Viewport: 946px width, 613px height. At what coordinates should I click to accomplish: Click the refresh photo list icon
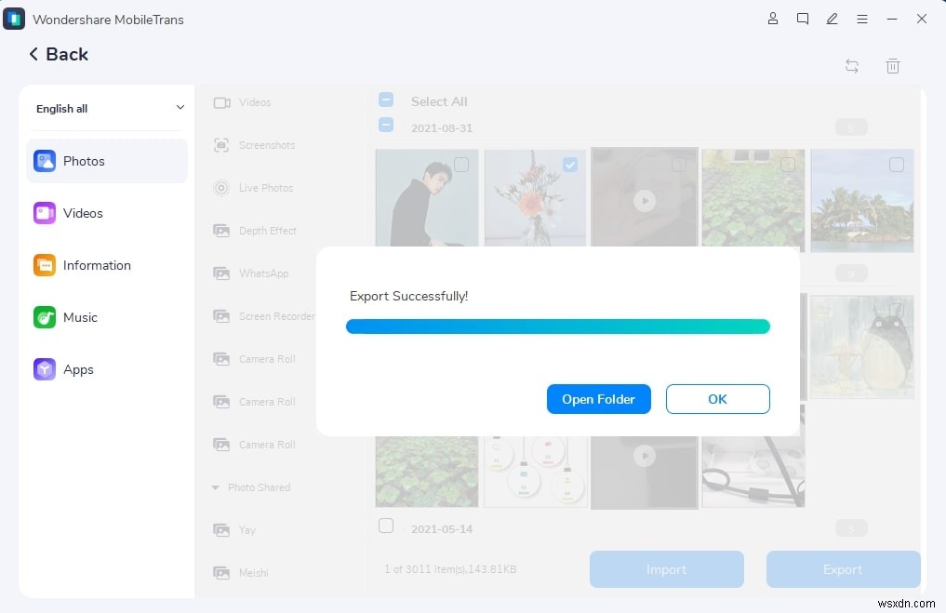click(x=851, y=66)
